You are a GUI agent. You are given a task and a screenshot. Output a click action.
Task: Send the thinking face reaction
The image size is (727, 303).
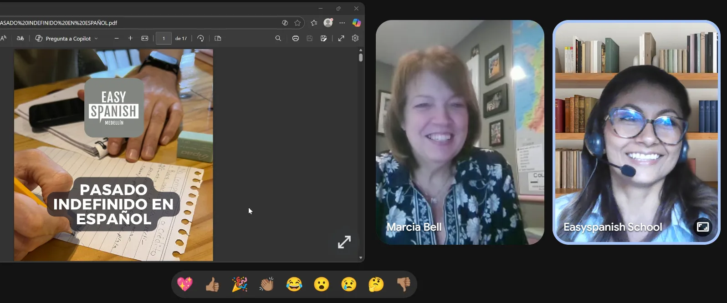(376, 284)
